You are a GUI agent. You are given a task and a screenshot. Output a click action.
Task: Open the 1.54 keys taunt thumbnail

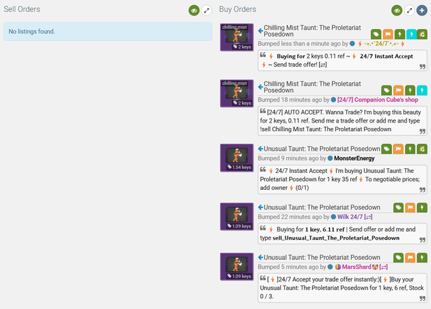pos(236,158)
